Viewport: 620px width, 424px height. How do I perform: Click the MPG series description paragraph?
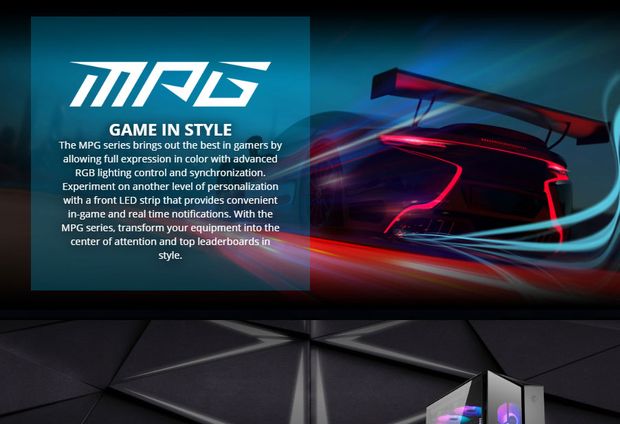[170, 200]
